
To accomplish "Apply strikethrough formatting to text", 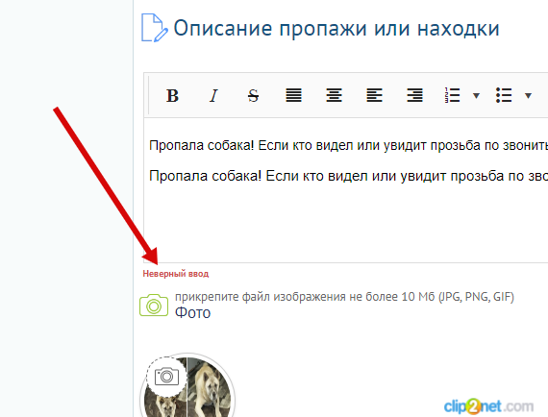I will pos(254,95).
